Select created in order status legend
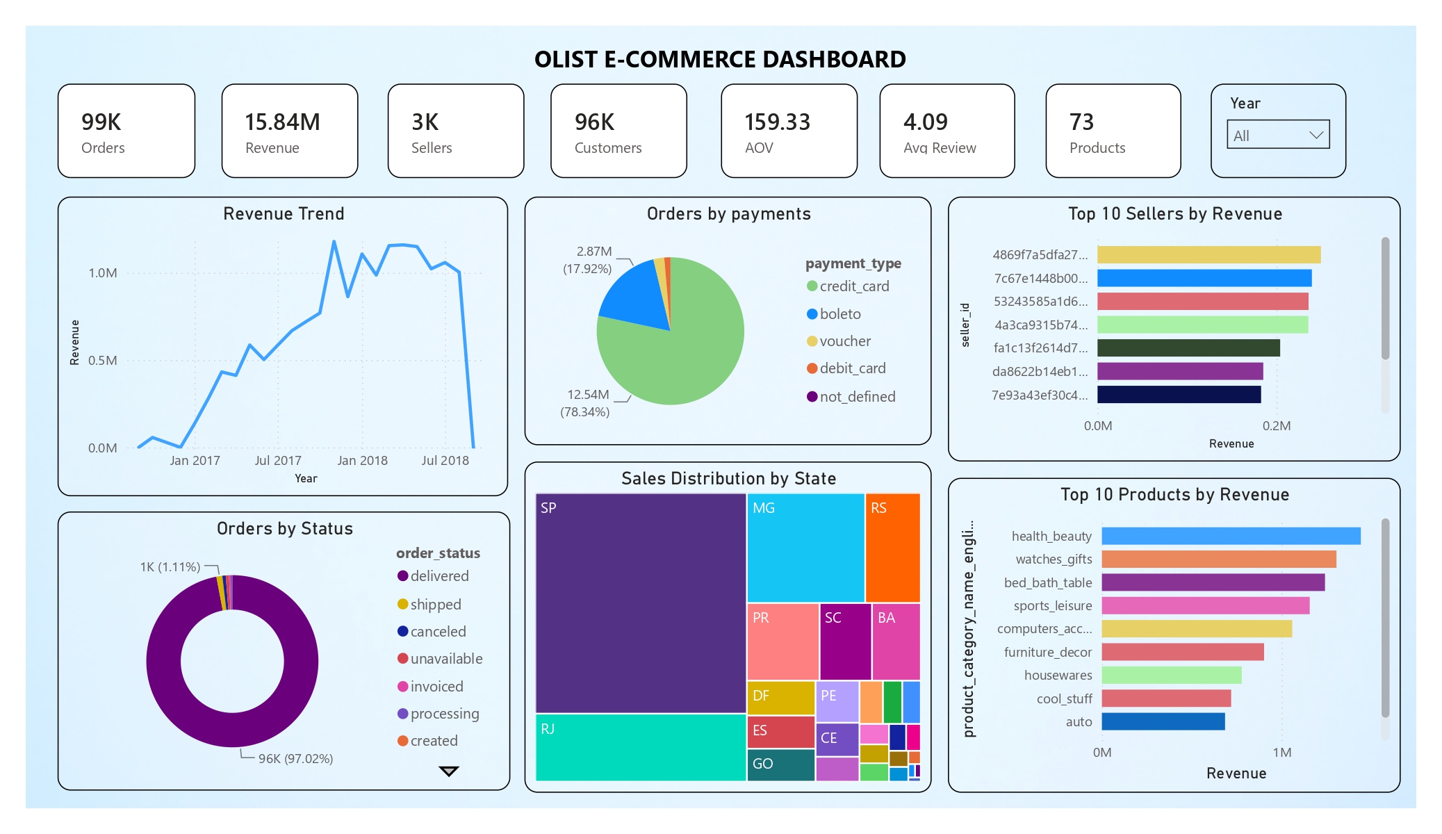Screen dimensions: 1442x834 (x=427, y=740)
